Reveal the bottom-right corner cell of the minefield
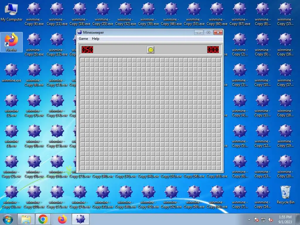Screen dimensions: 300x225 point(219,168)
